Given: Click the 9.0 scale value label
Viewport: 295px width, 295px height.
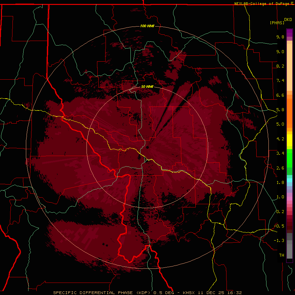Looking at the screenshot, I should [280, 51].
